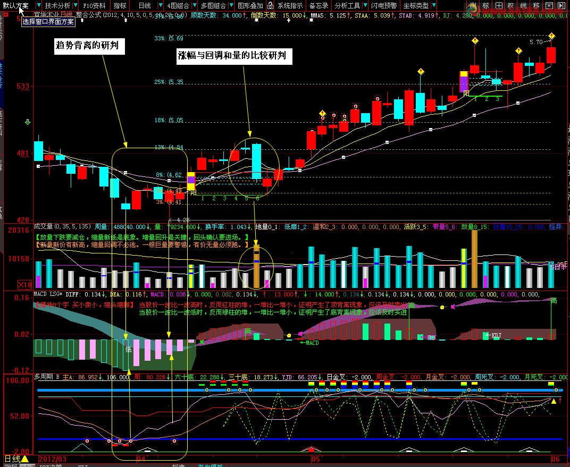
Task: Click the 13%: (4.84 retracement level label
Action: [x=169, y=147]
